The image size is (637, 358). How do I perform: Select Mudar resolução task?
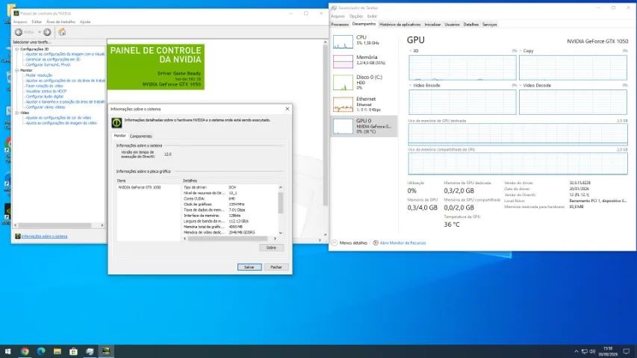tap(39, 75)
